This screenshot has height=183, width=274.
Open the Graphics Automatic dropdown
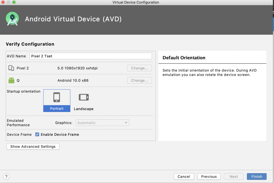(102, 123)
